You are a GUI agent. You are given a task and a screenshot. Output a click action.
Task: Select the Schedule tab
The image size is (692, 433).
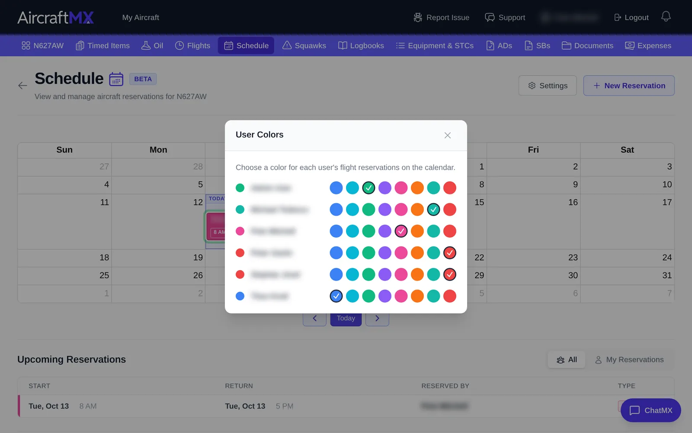pyautogui.click(x=246, y=45)
